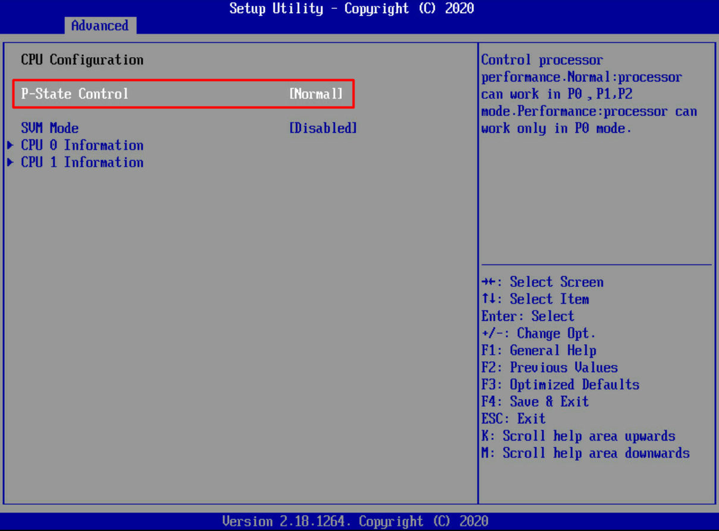Click the F2: Previous Values hint
Screen dimensions: 719x531
tap(550, 368)
